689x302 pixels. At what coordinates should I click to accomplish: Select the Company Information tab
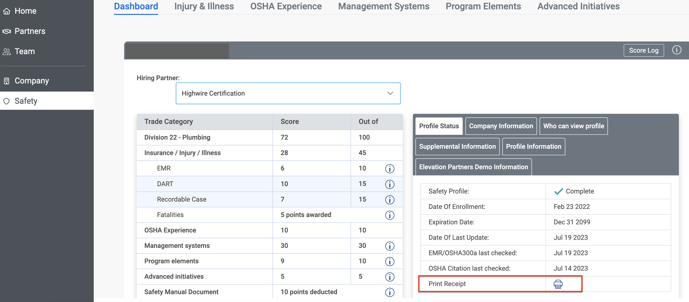click(x=501, y=126)
